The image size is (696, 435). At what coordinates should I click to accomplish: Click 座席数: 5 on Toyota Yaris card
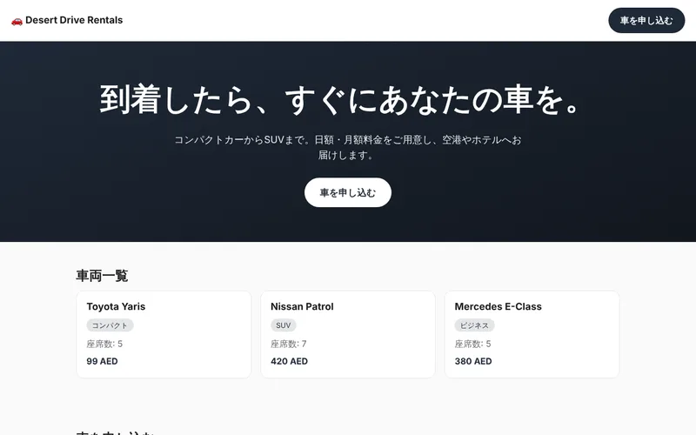tap(104, 344)
